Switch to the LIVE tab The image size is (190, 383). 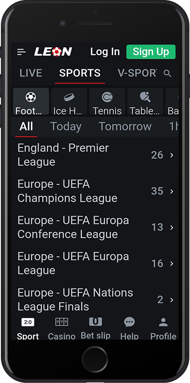tap(31, 73)
